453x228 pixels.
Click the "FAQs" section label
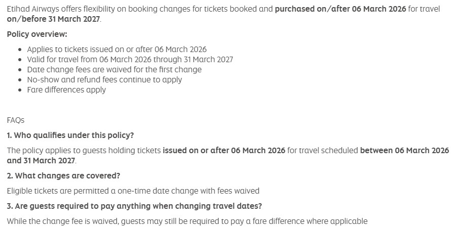(16, 120)
